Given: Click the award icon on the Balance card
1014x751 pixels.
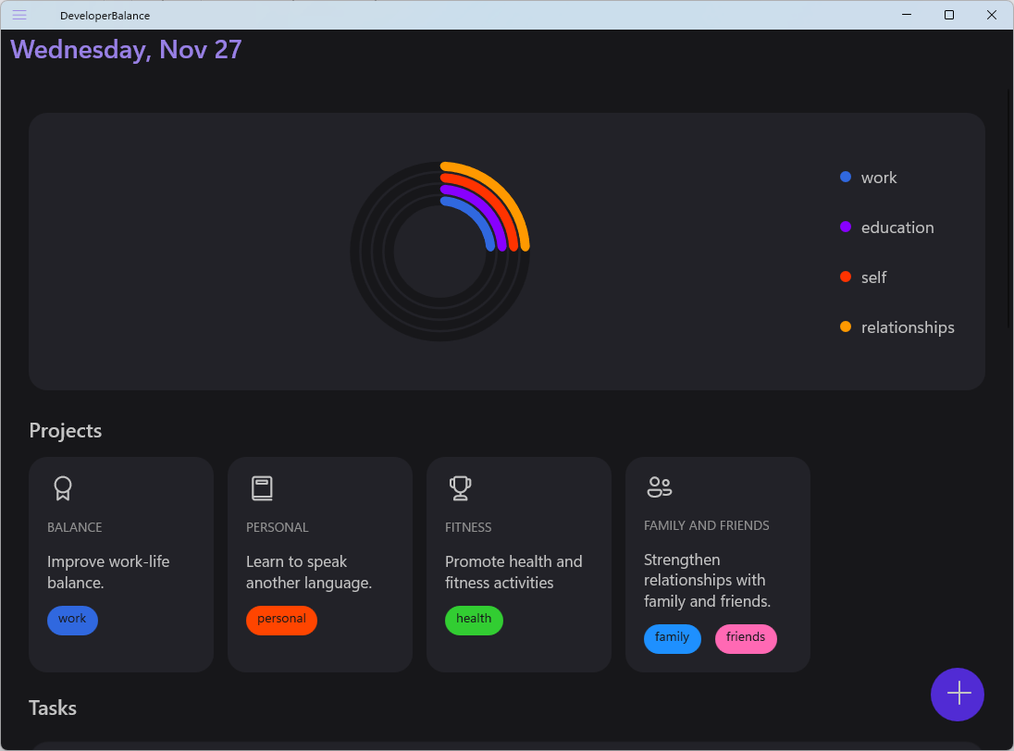Looking at the screenshot, I should click(x=62, y=488).
